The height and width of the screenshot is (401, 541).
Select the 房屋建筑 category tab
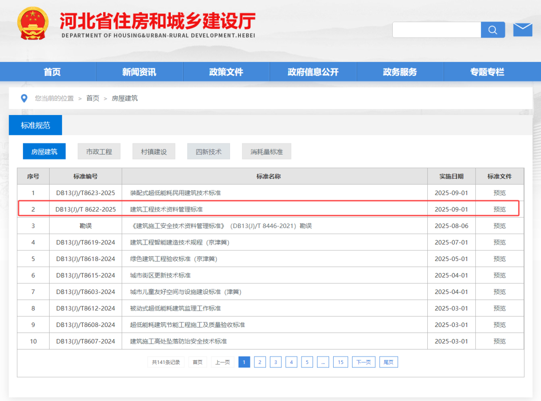click(44, 151)
